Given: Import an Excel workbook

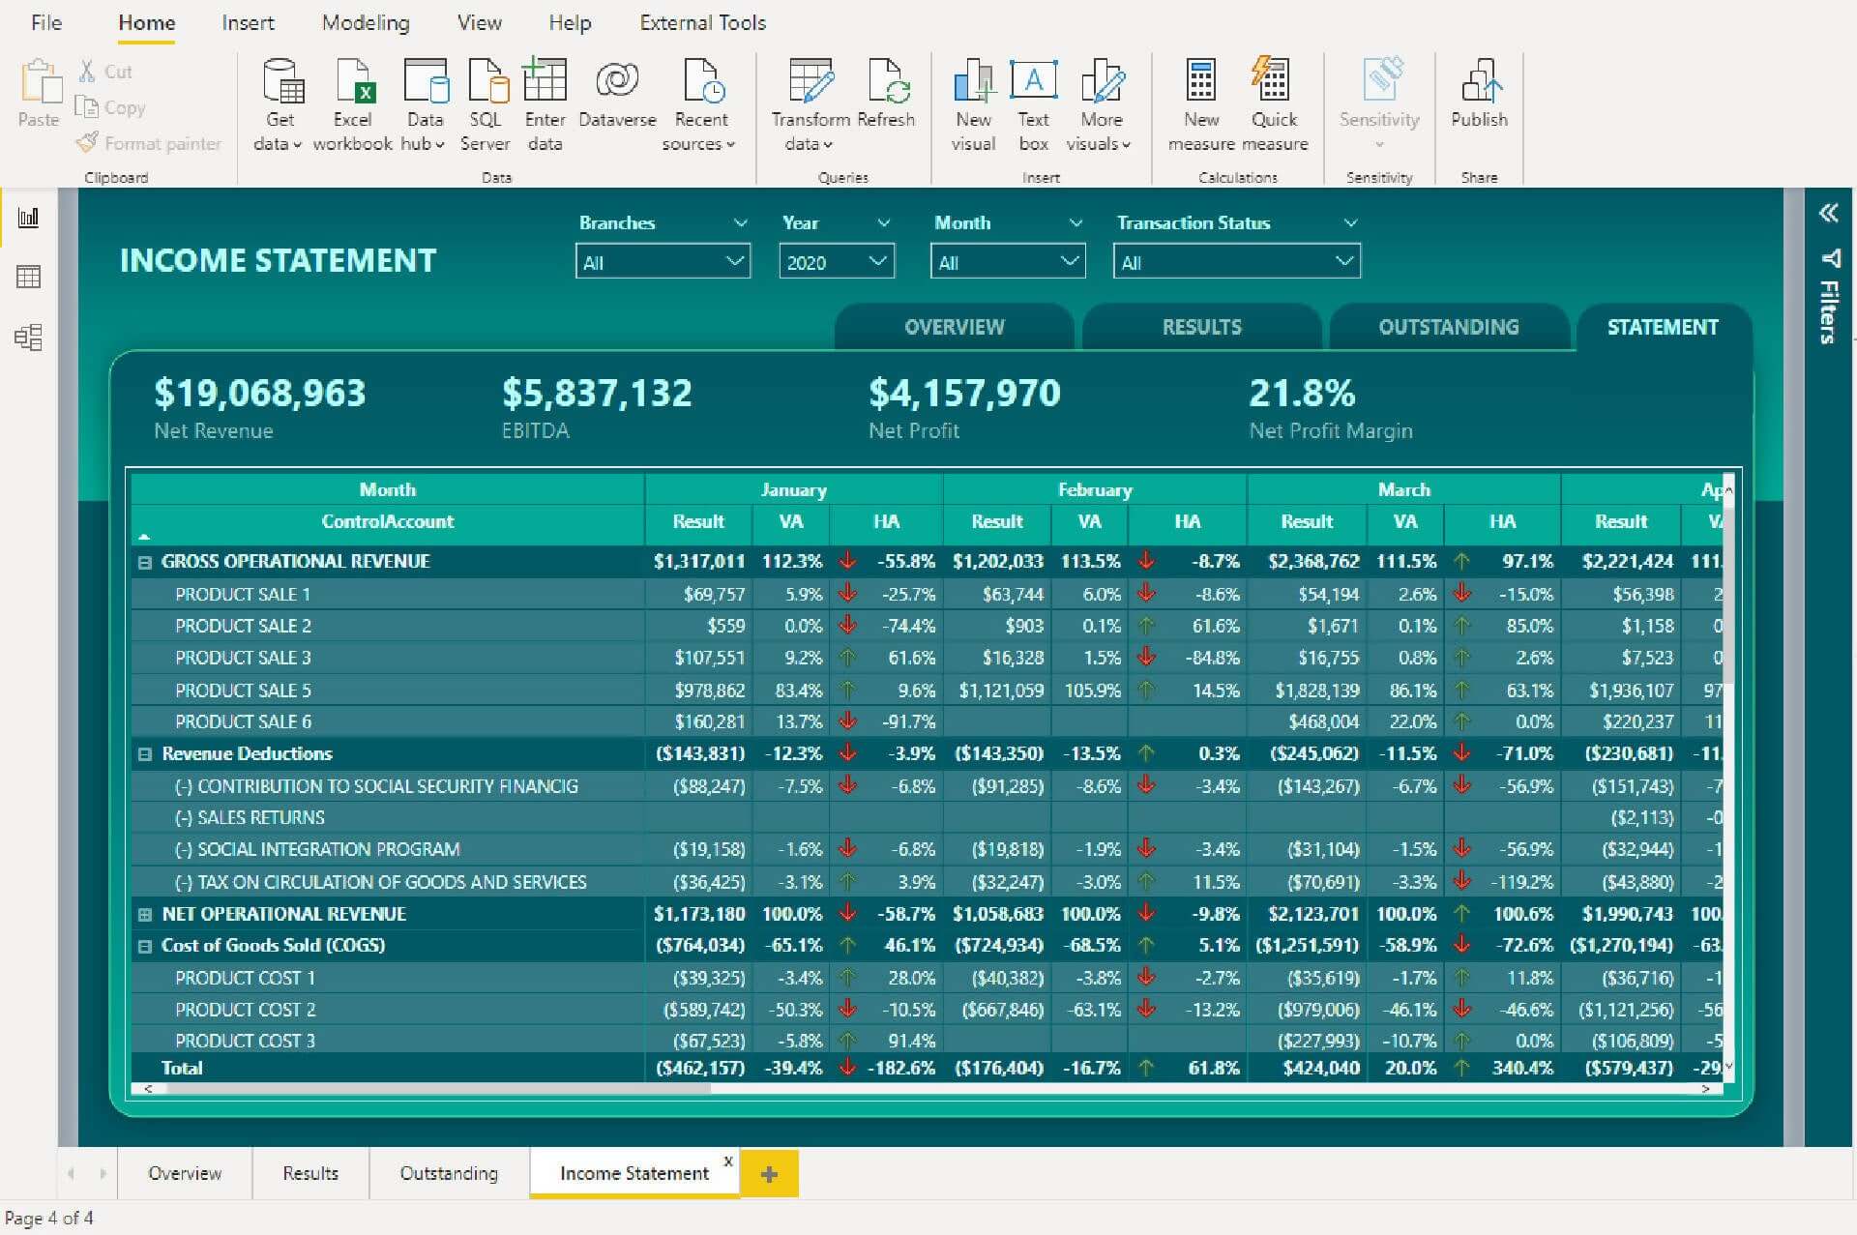Looking at the screenshot, I should pyautogui.click(x=352, y=102).
